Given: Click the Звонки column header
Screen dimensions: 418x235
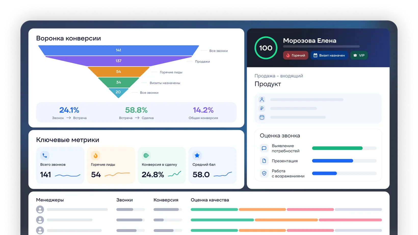Looking at the screenshot, I should [x=124, y=200].
